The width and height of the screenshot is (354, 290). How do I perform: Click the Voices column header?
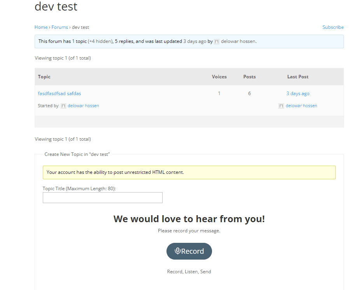pos(219,77)
